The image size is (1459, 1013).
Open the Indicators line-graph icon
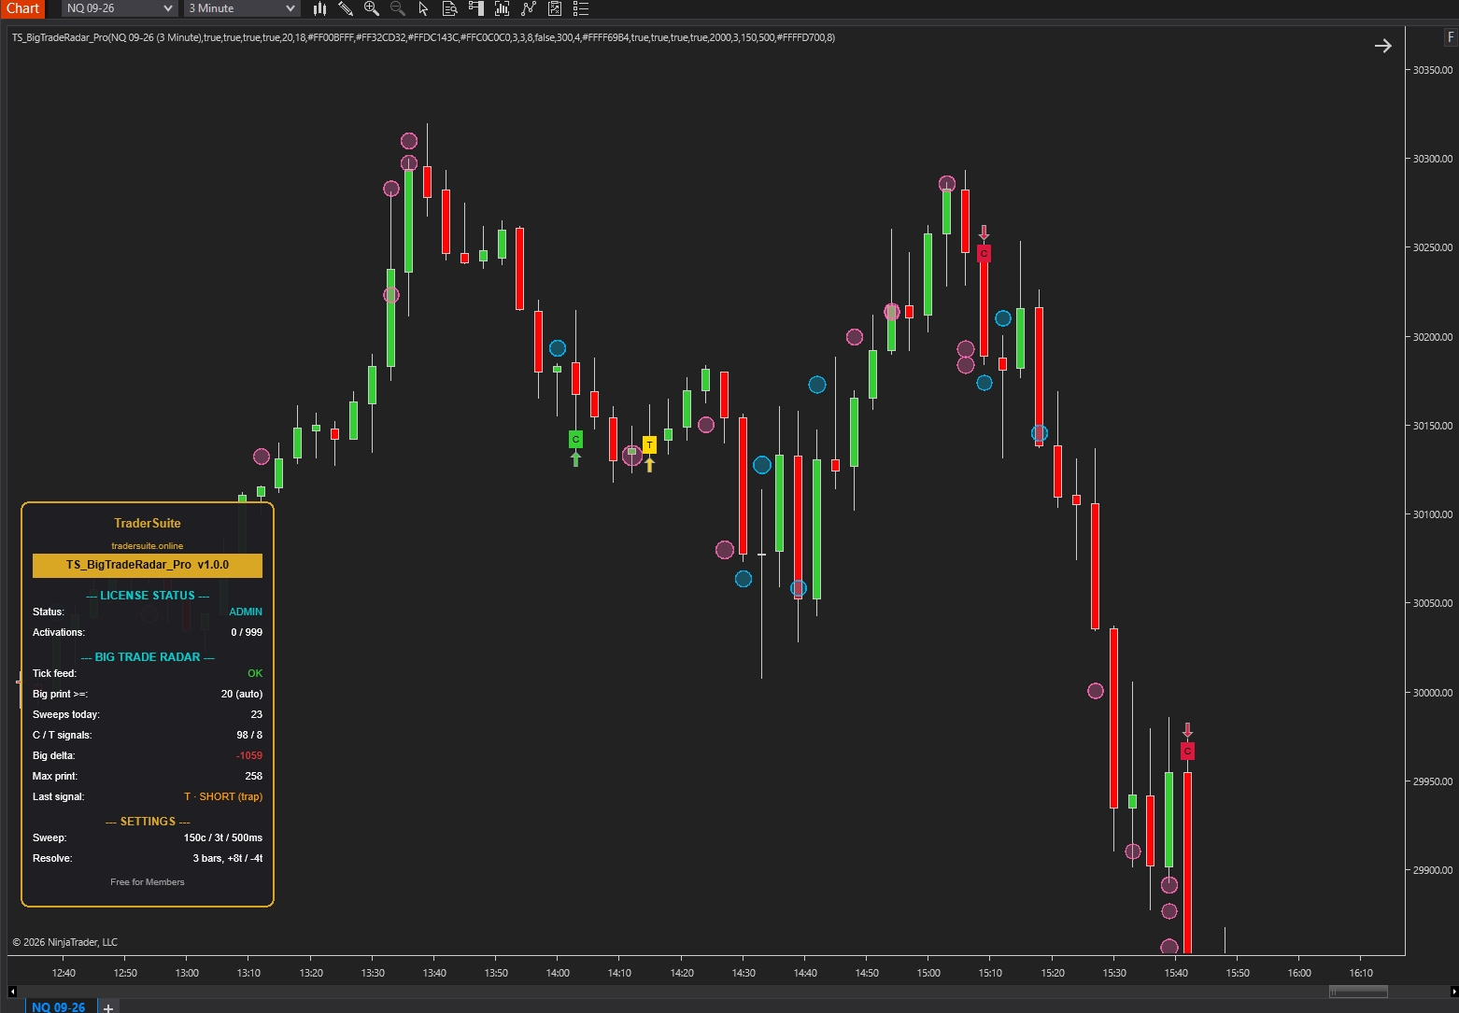click(x=529, y=8)
